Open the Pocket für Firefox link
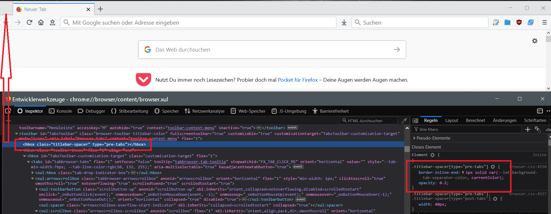This screenshot has height=214, width=551. [x=298, y=80]
